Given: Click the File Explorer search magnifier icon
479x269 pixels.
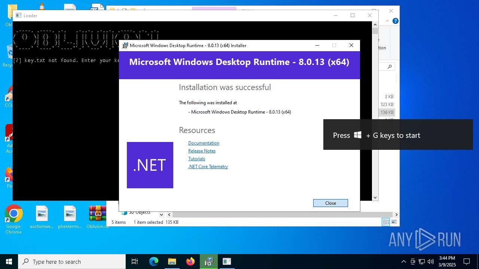Looking at the screenshot, I should [x=390, y=67].
